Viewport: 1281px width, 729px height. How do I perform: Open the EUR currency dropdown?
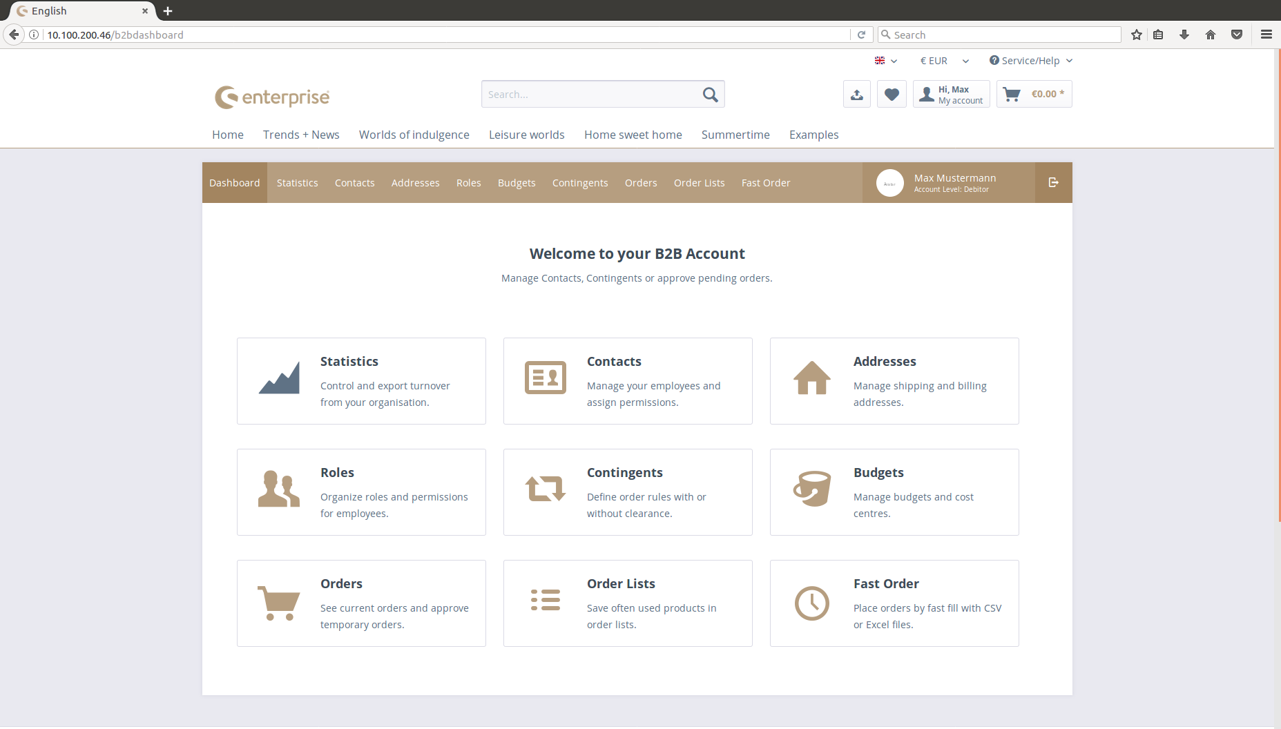pyautogui.click(x=944, y=61)
